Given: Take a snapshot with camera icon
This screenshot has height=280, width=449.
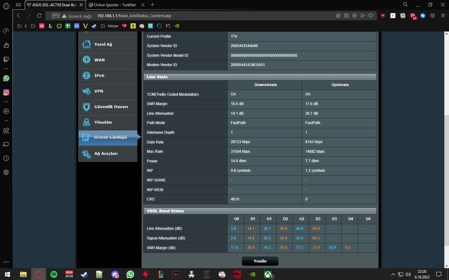Looking at the screenshot, I should 346,16.
